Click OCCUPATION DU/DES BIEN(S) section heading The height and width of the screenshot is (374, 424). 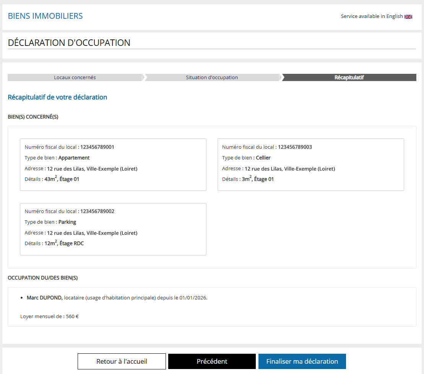click(43, 278)
